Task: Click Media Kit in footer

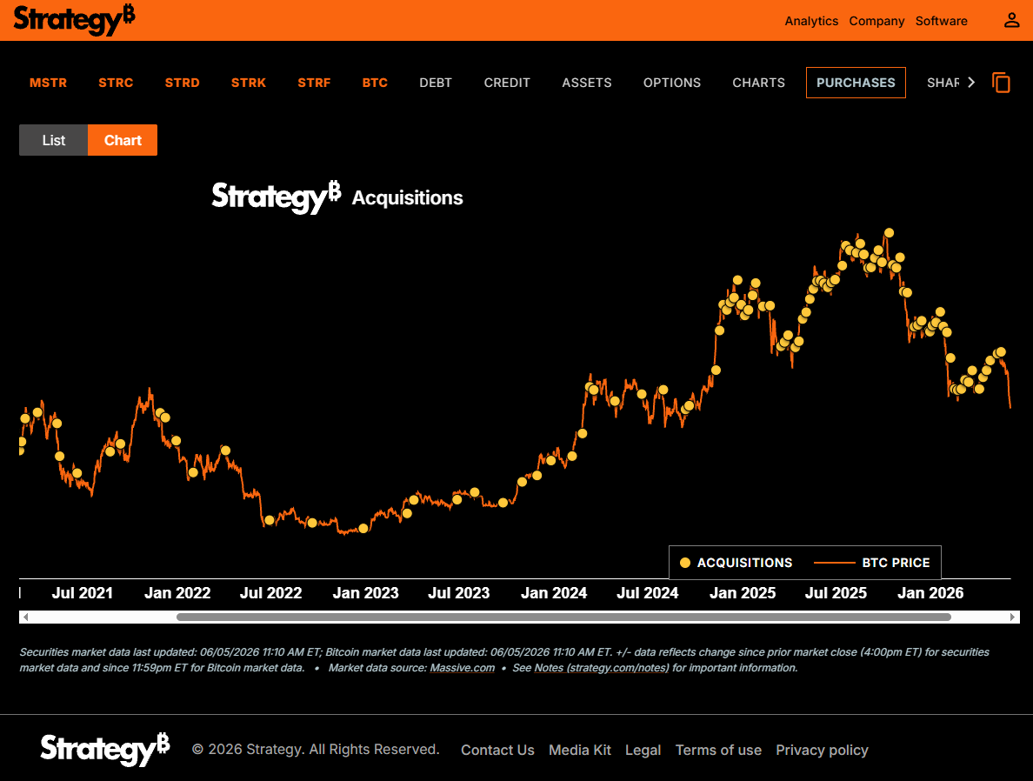Action: (x=580, y=750)
